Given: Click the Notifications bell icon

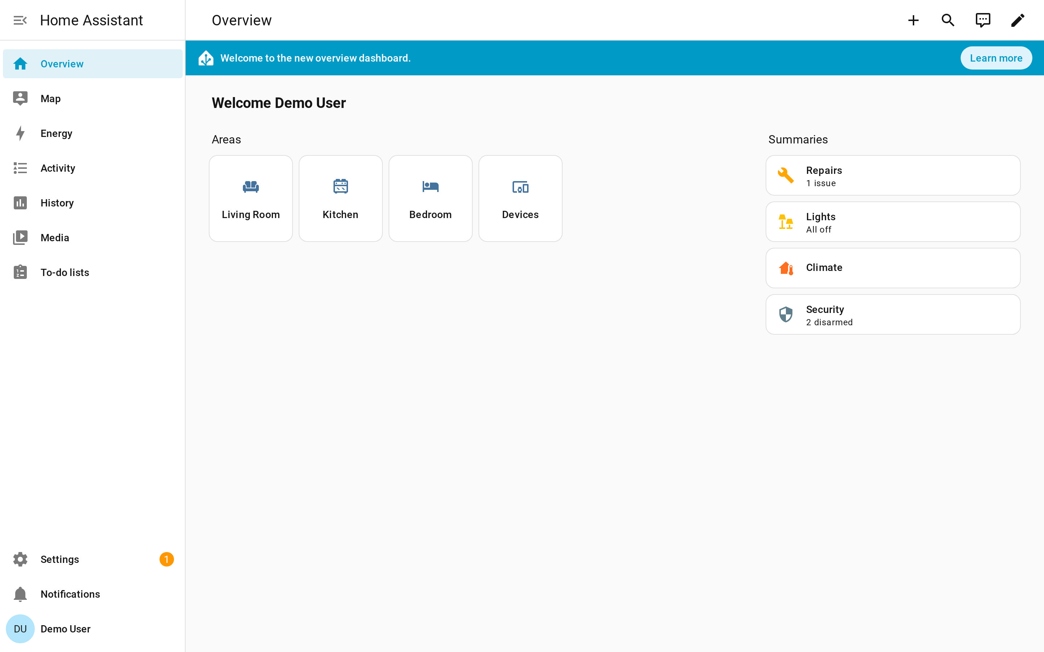Looking at the screenshot, I should point(20,594).
